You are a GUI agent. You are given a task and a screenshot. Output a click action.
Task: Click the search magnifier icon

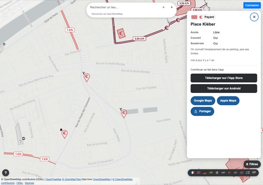point(163,7)
